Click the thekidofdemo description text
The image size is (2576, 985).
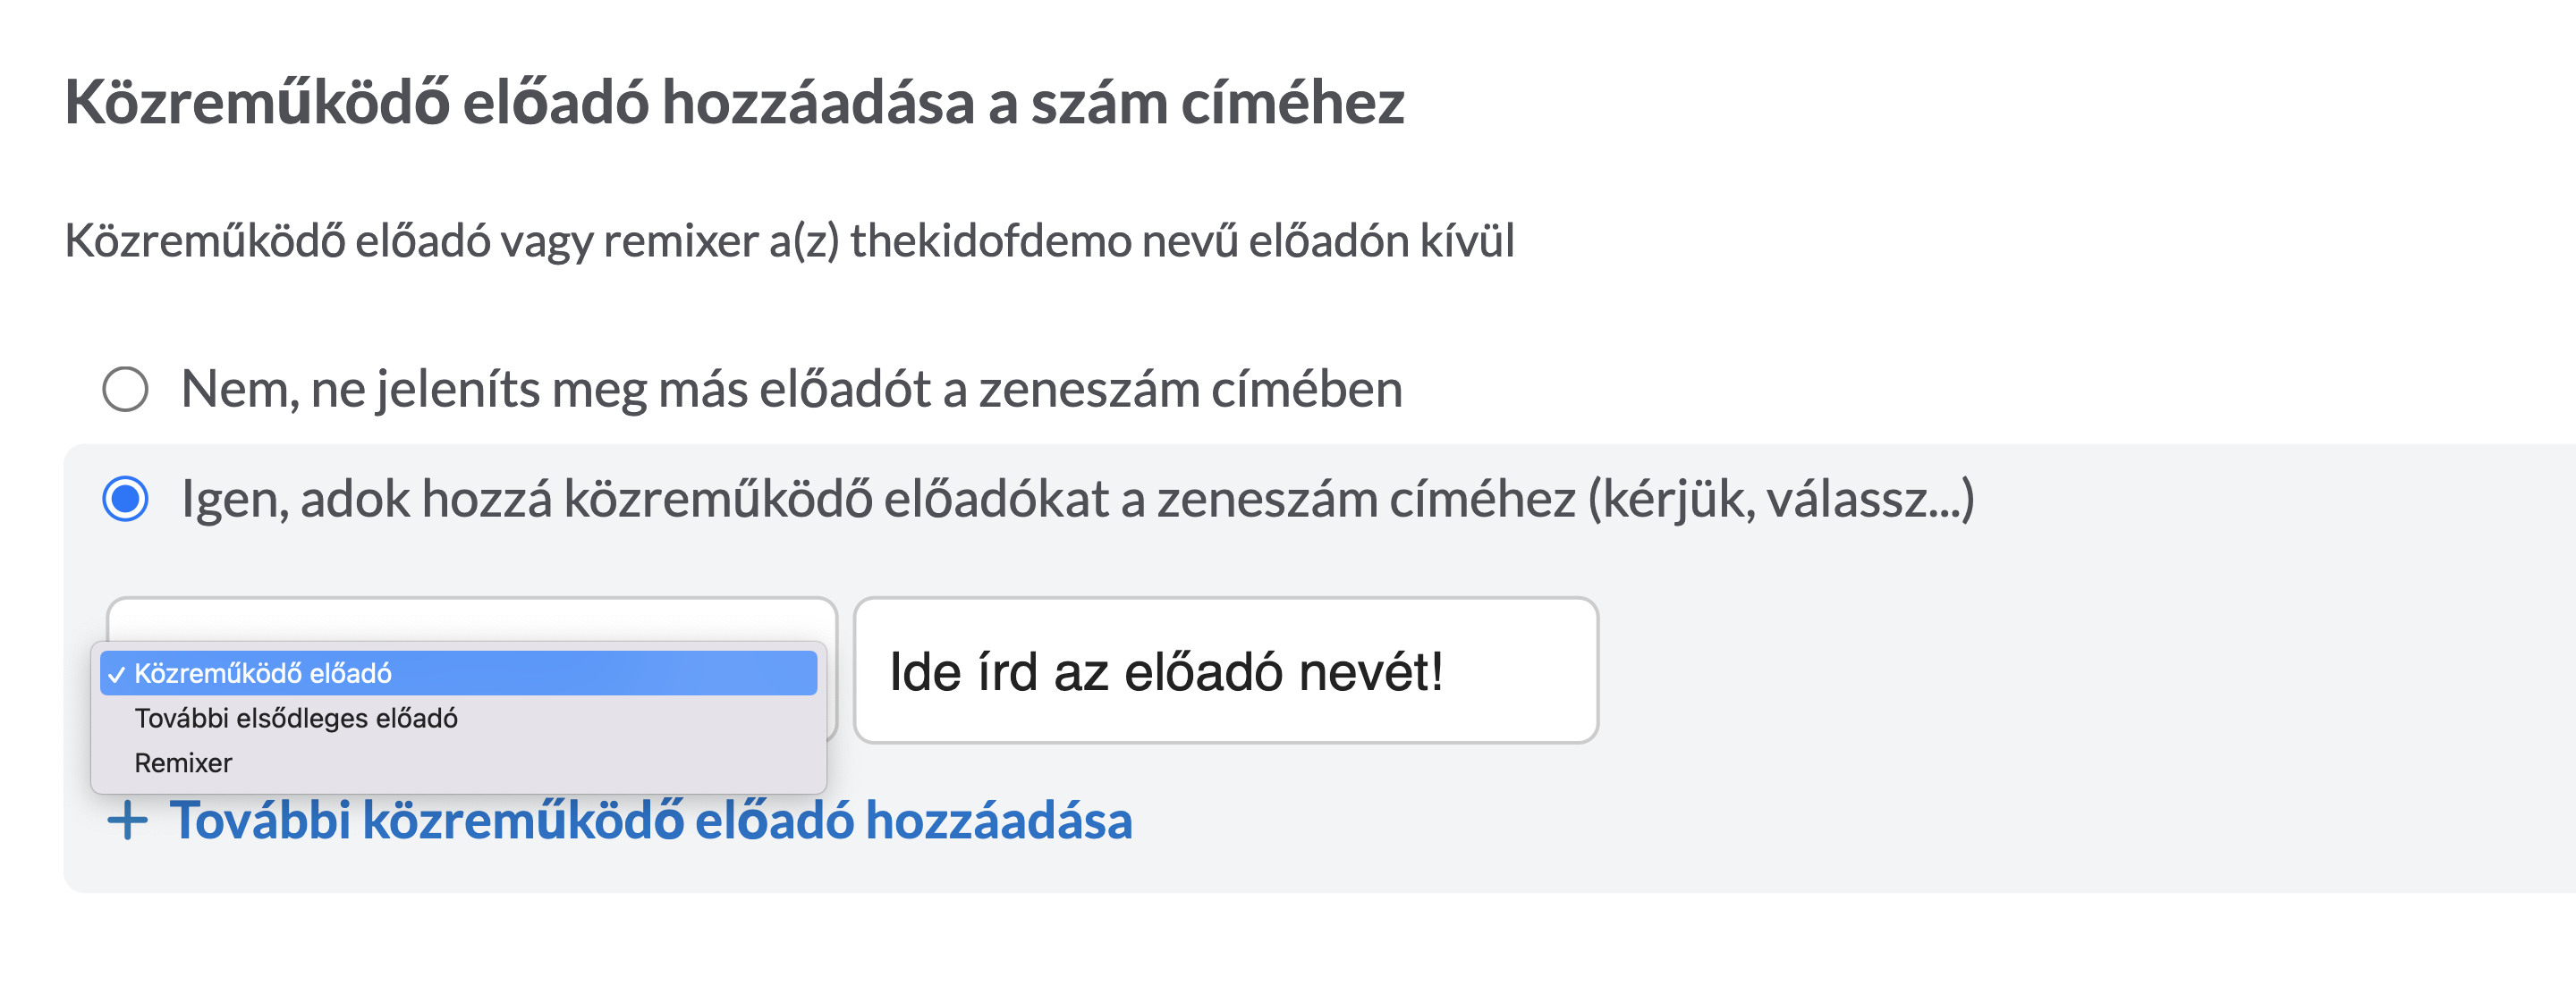point(789,241)
